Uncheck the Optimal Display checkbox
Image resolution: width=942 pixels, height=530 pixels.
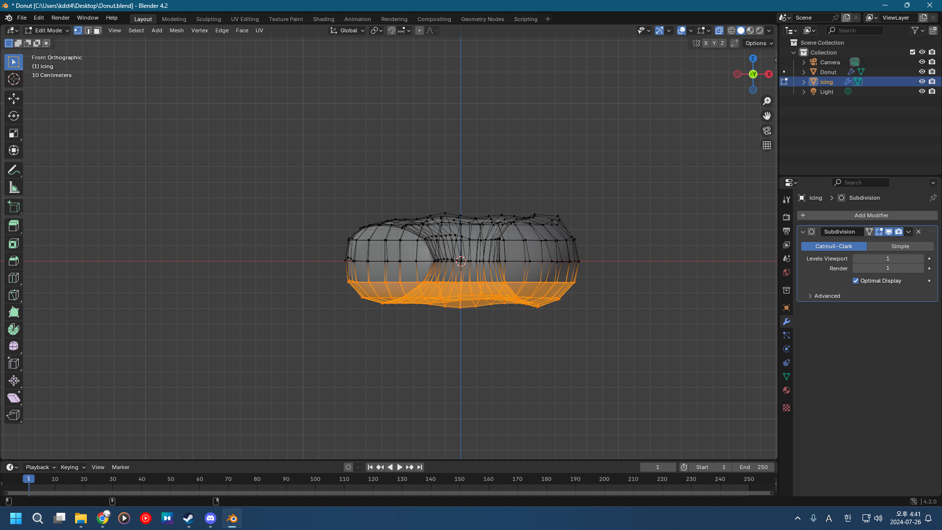(x=856, y=281)
